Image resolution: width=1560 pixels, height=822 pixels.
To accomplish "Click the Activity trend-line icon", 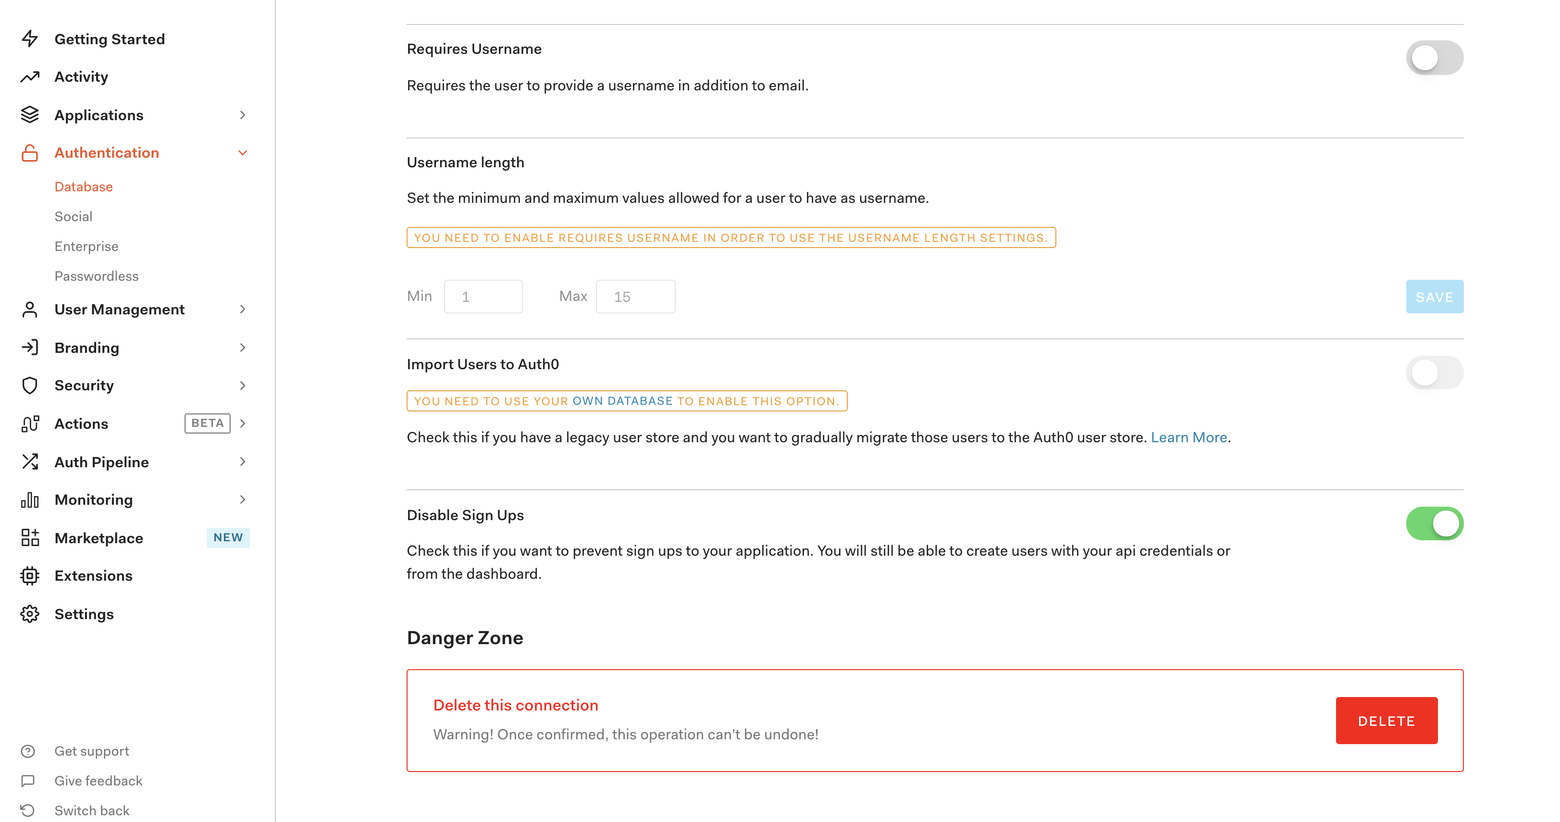I will pyautogui.click(x=30, y=77).
